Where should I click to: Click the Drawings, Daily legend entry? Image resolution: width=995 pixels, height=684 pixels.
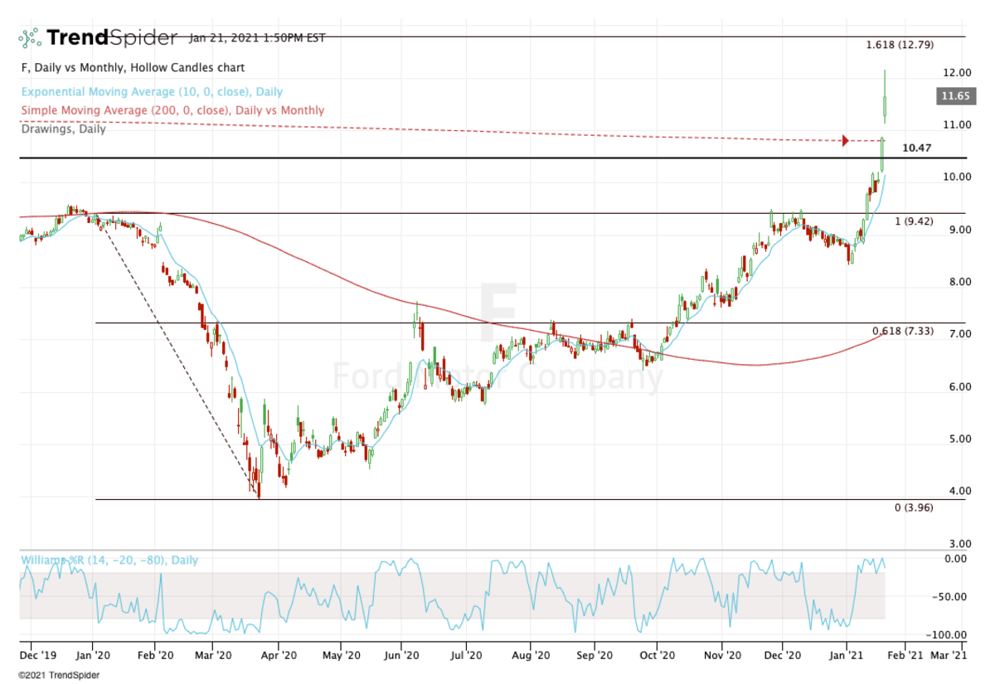[63, 129]
